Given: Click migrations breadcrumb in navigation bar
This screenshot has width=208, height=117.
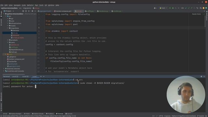Looking at the screenshot, I should tap(27, 8).
